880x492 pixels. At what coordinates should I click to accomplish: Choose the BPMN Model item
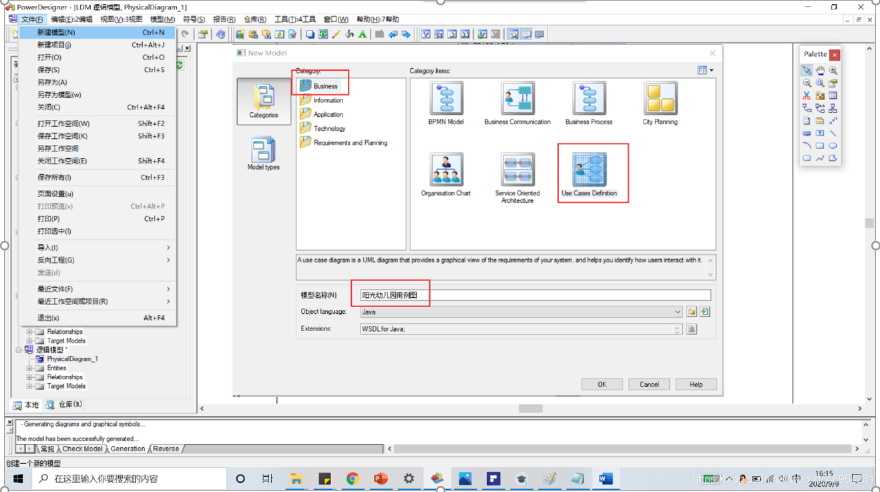click(x=446, y=103)
